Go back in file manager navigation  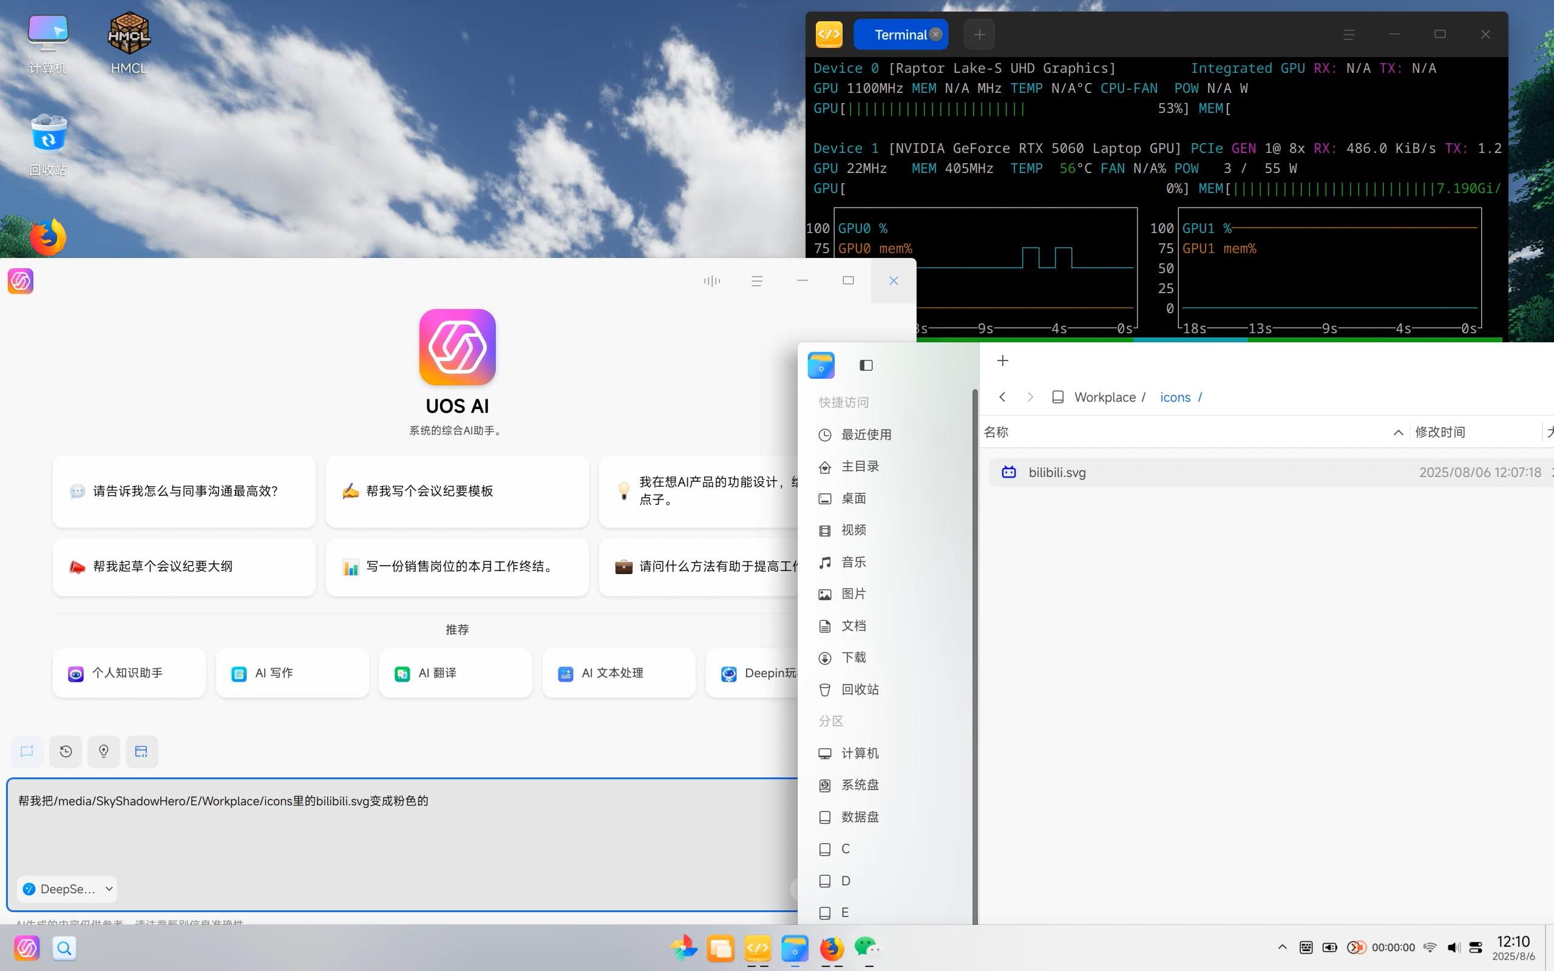1002,397
